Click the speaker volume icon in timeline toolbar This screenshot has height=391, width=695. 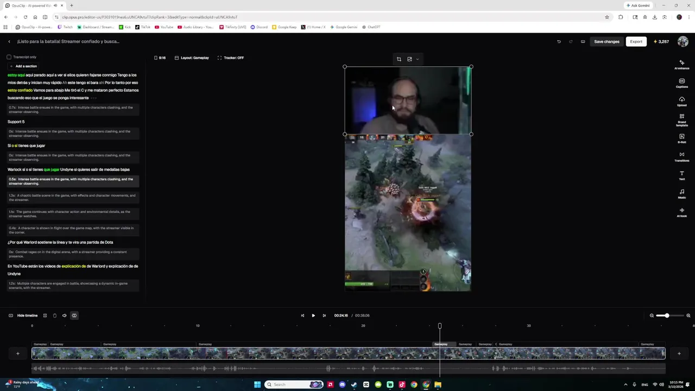[64, 316]
